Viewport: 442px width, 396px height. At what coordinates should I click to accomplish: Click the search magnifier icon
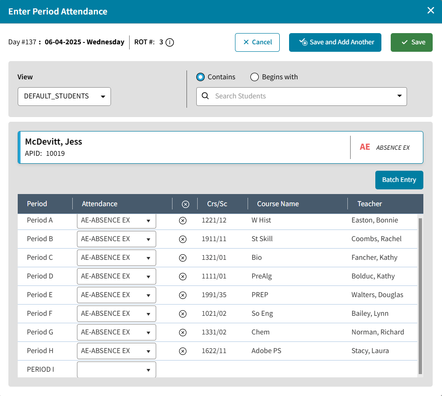[205, 96]
